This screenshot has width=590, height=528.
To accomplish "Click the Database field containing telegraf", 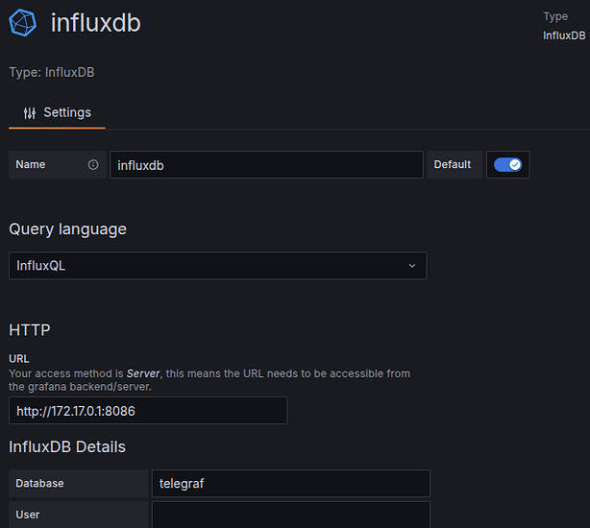I will pos(290,484).
